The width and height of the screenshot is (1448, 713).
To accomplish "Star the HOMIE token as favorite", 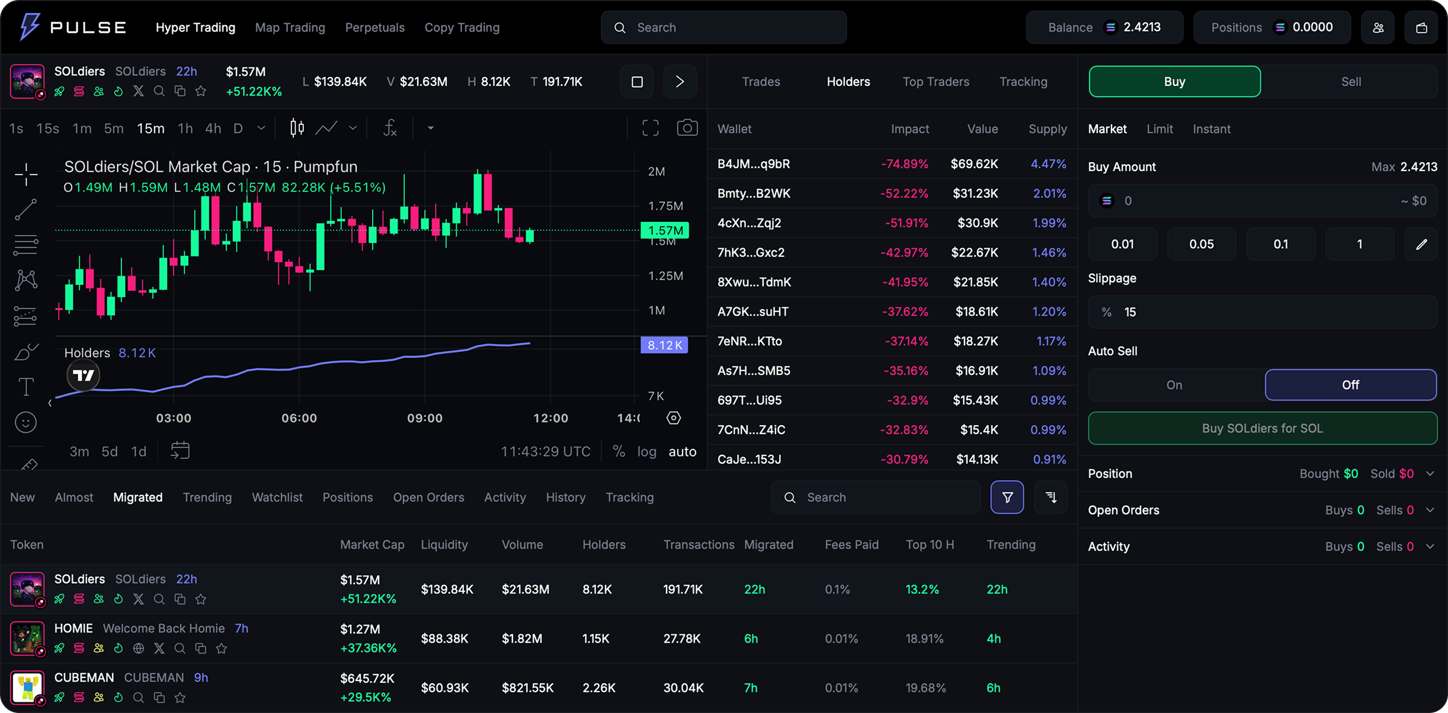I will [222, 648].
